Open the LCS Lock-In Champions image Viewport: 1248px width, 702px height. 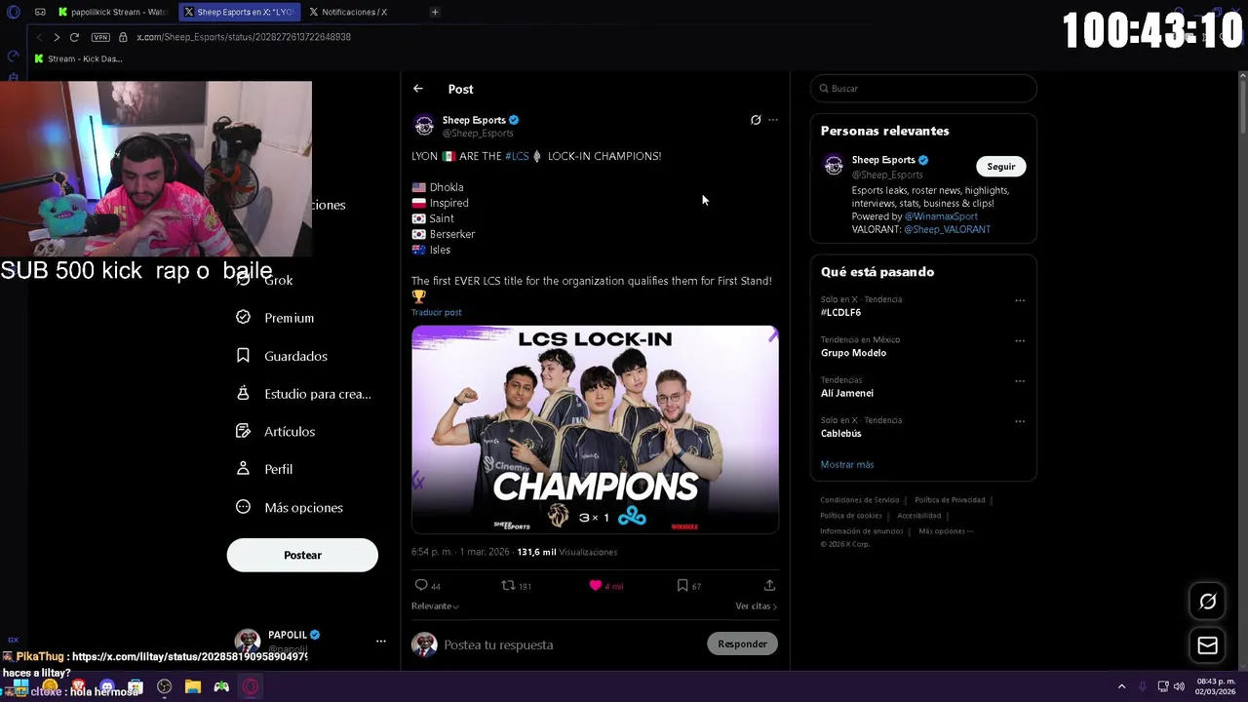click(x=595, y=430)
